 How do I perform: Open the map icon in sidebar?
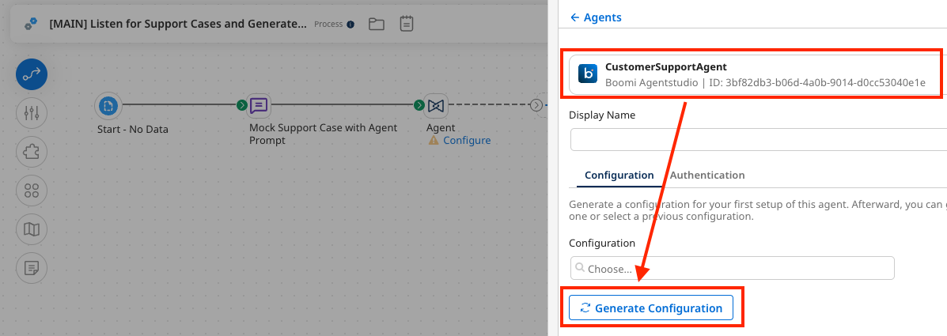pos(32,229)
